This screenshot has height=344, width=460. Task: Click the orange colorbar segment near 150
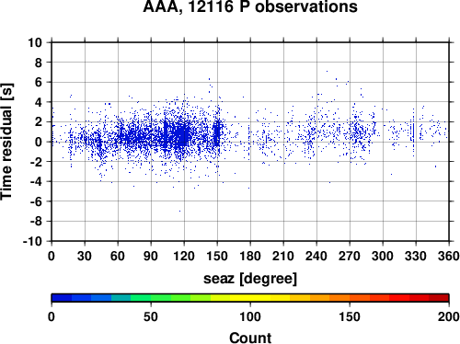[350, 298]
